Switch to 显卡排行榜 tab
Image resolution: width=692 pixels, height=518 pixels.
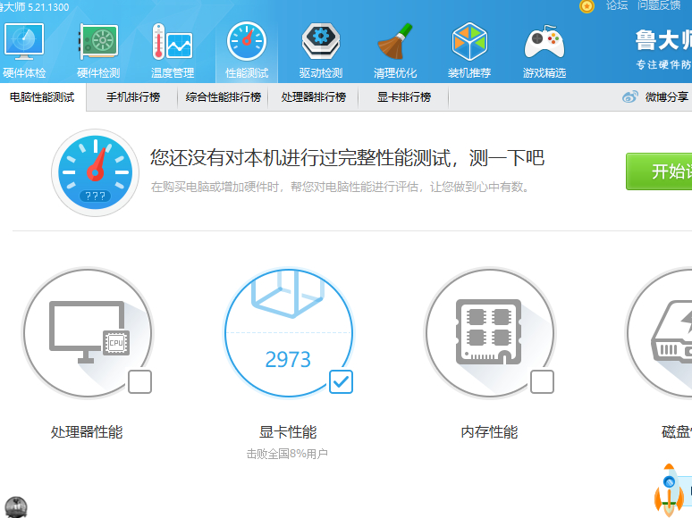coord(404,97)
